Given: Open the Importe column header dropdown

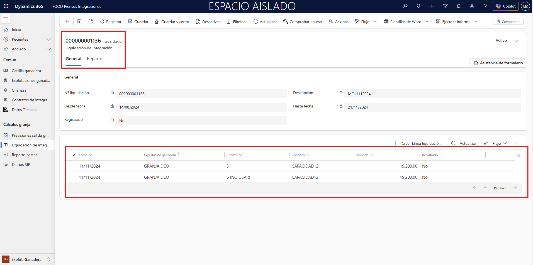Looking at the screenshot, I should point(372,155).
